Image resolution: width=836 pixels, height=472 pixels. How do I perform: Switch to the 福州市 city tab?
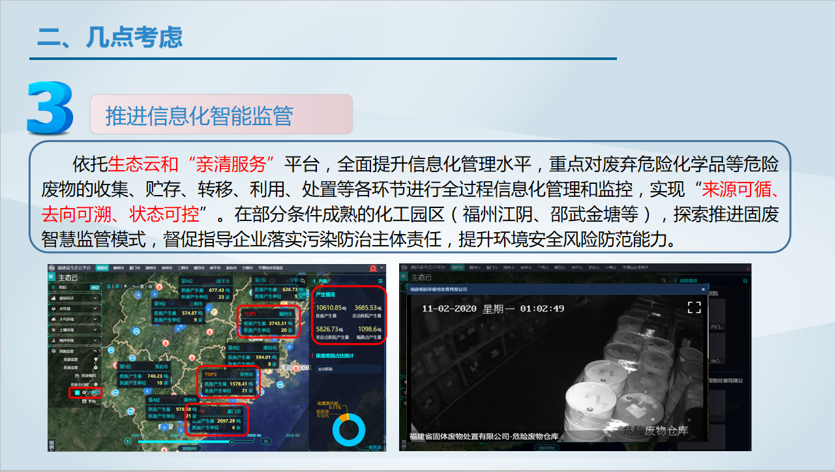pyautogui.click(x=118, y=268)
